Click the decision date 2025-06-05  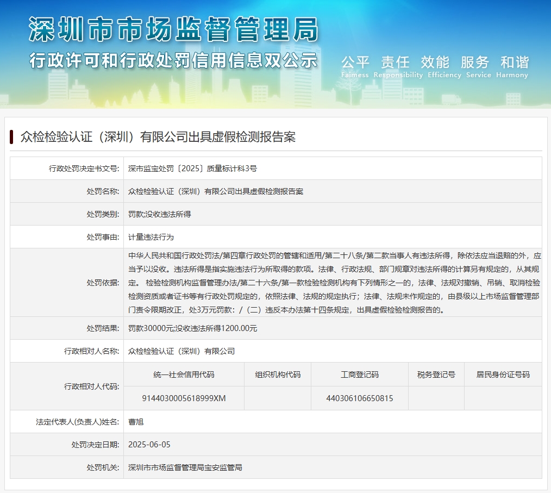coord(149,444)
